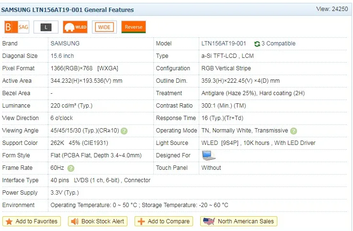Click 40 pins LVDS interface value
This screenshot has height=231, width=353.
click(x=101, y=180)
